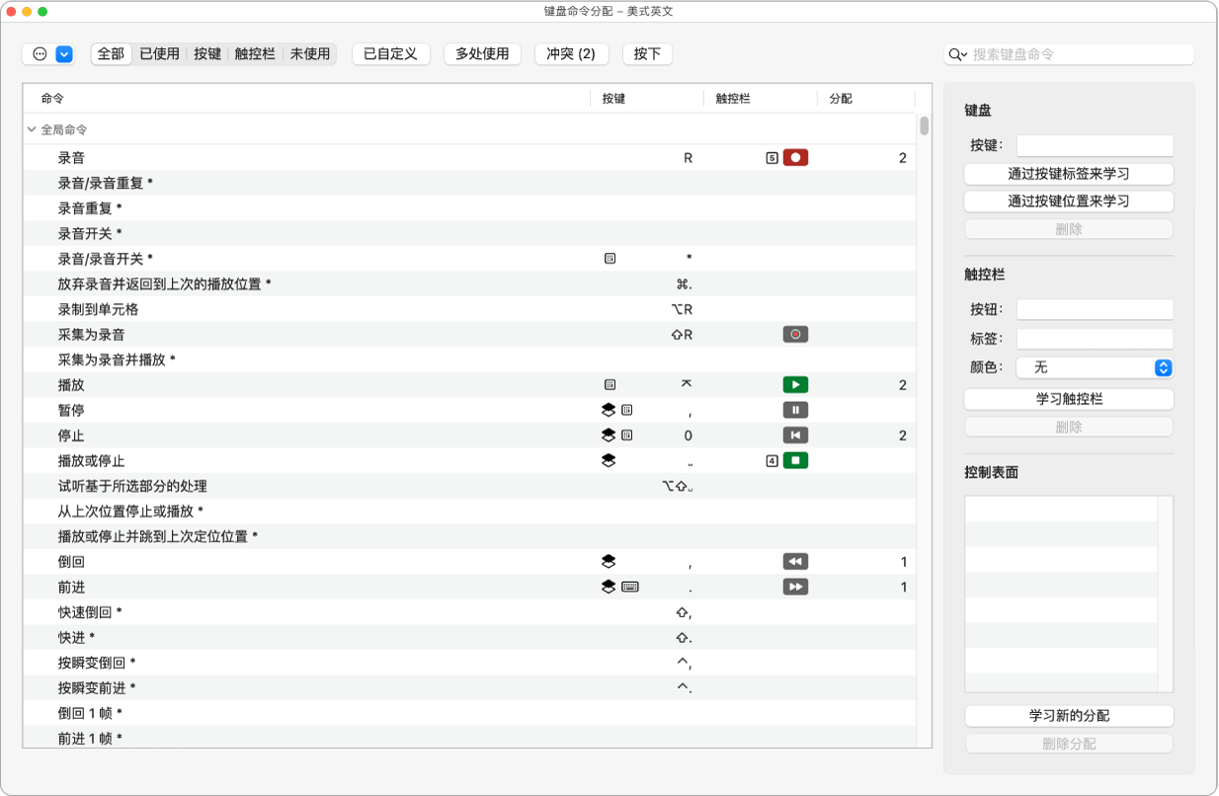Open the options (…) menu at top left

40,54
